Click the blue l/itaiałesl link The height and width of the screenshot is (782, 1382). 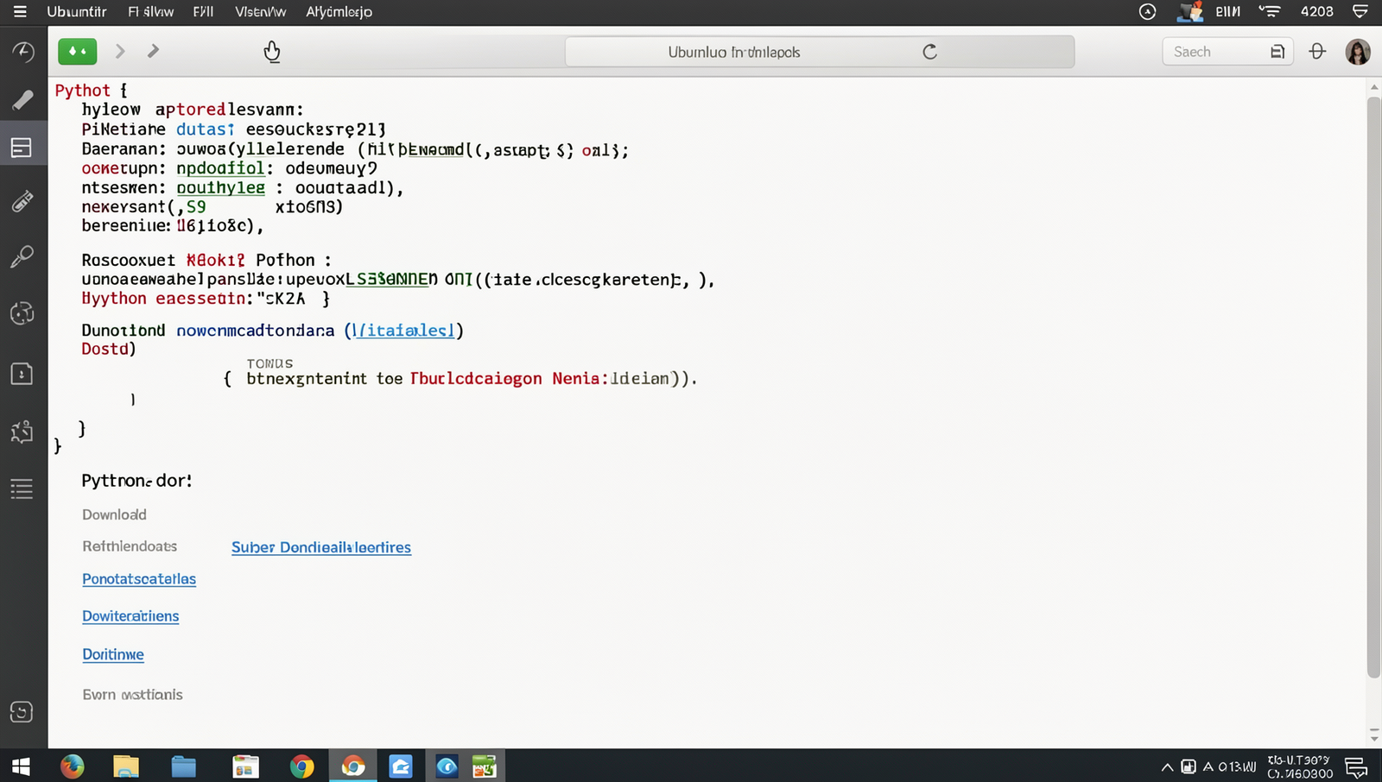403,331
